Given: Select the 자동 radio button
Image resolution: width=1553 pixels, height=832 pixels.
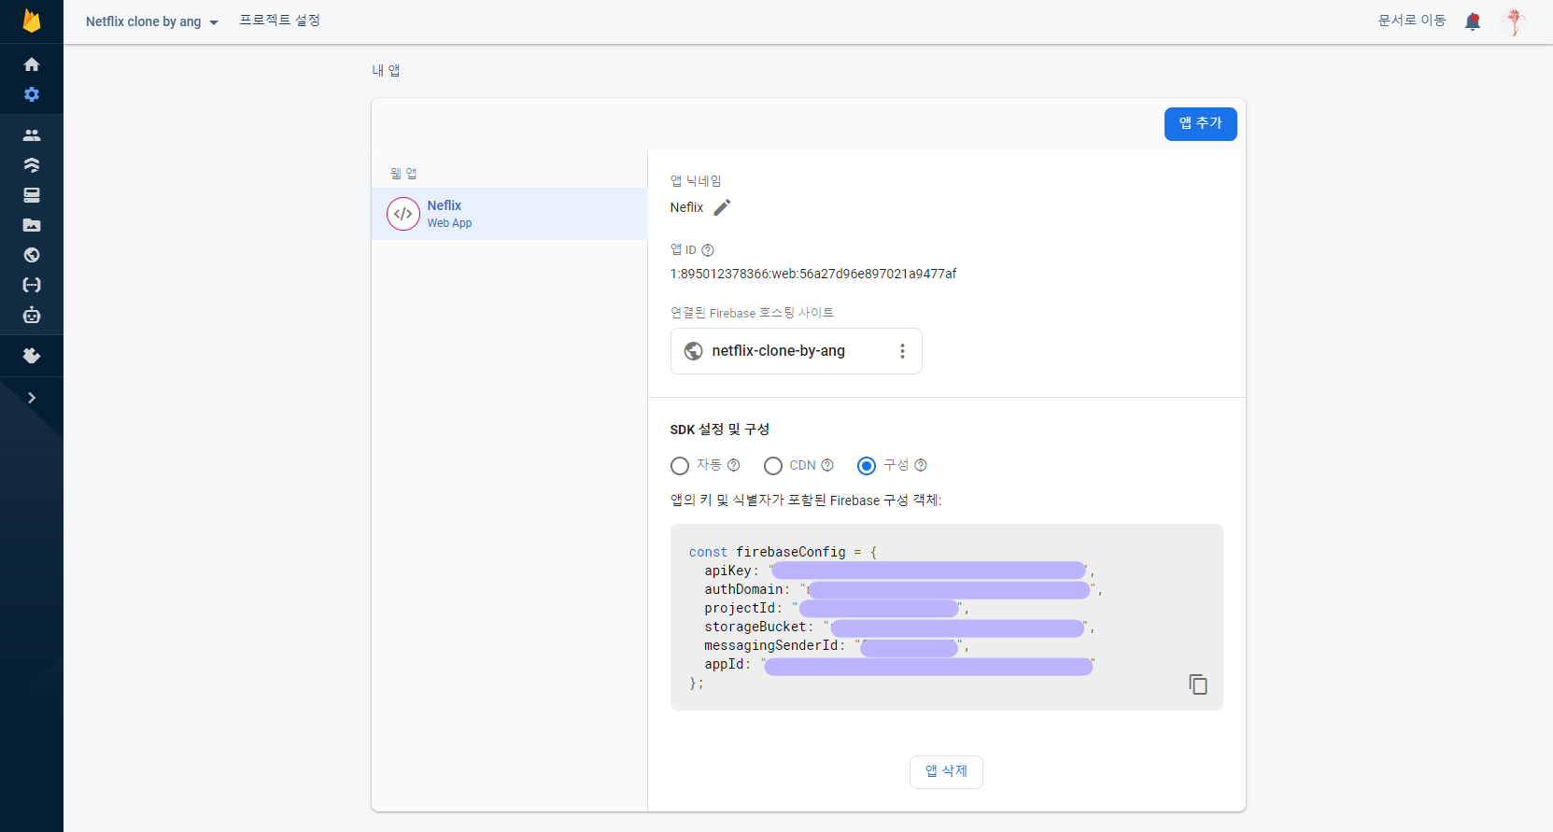Looking at the screenshot, I should (680, 466).
